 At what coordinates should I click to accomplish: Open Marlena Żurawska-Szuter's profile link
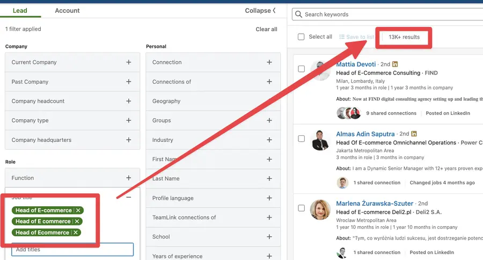[375, 204]
